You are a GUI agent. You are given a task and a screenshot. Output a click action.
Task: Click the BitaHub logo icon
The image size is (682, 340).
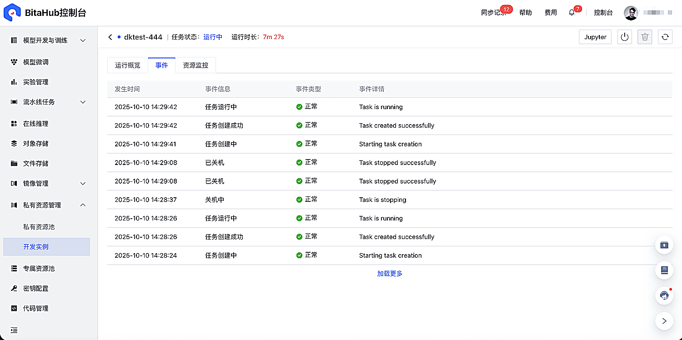tap(12, 12)
